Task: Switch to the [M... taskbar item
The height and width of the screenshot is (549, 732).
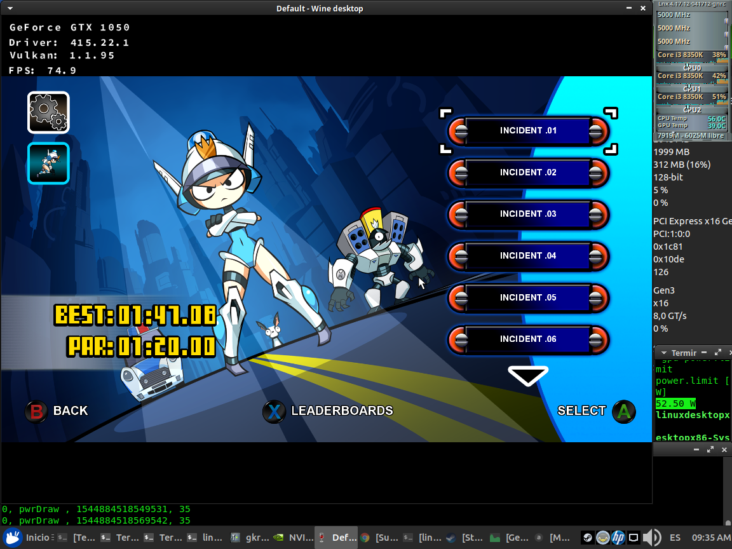Action: [552, 538]
